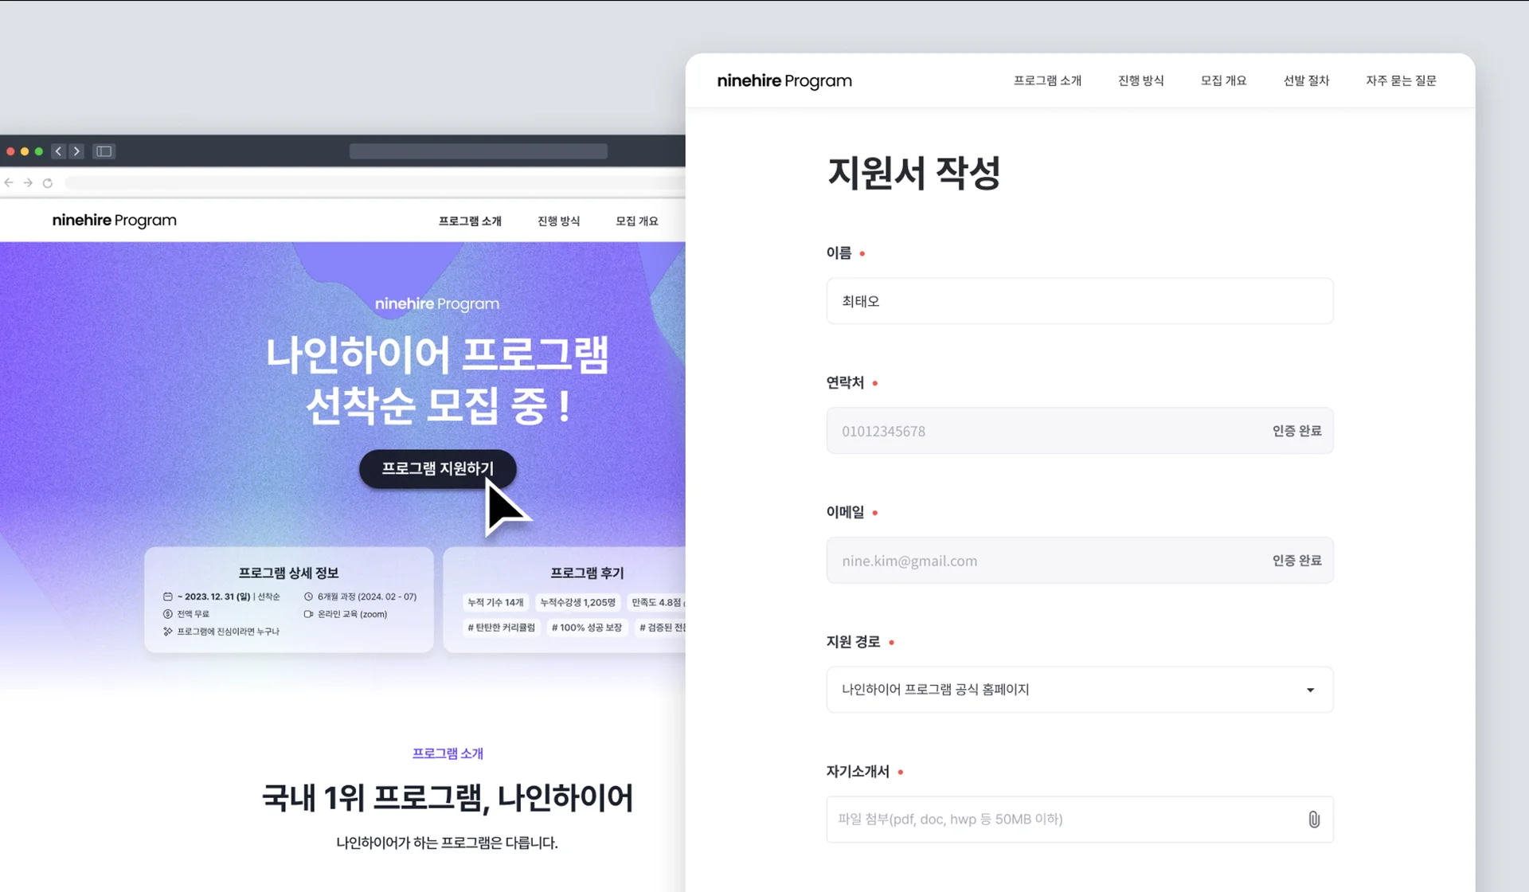
Task: Click the 이름 field containing 최태오
Action: point(1079,301)
